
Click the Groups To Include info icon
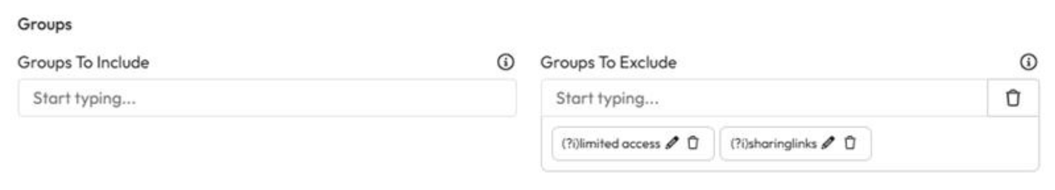506,62
